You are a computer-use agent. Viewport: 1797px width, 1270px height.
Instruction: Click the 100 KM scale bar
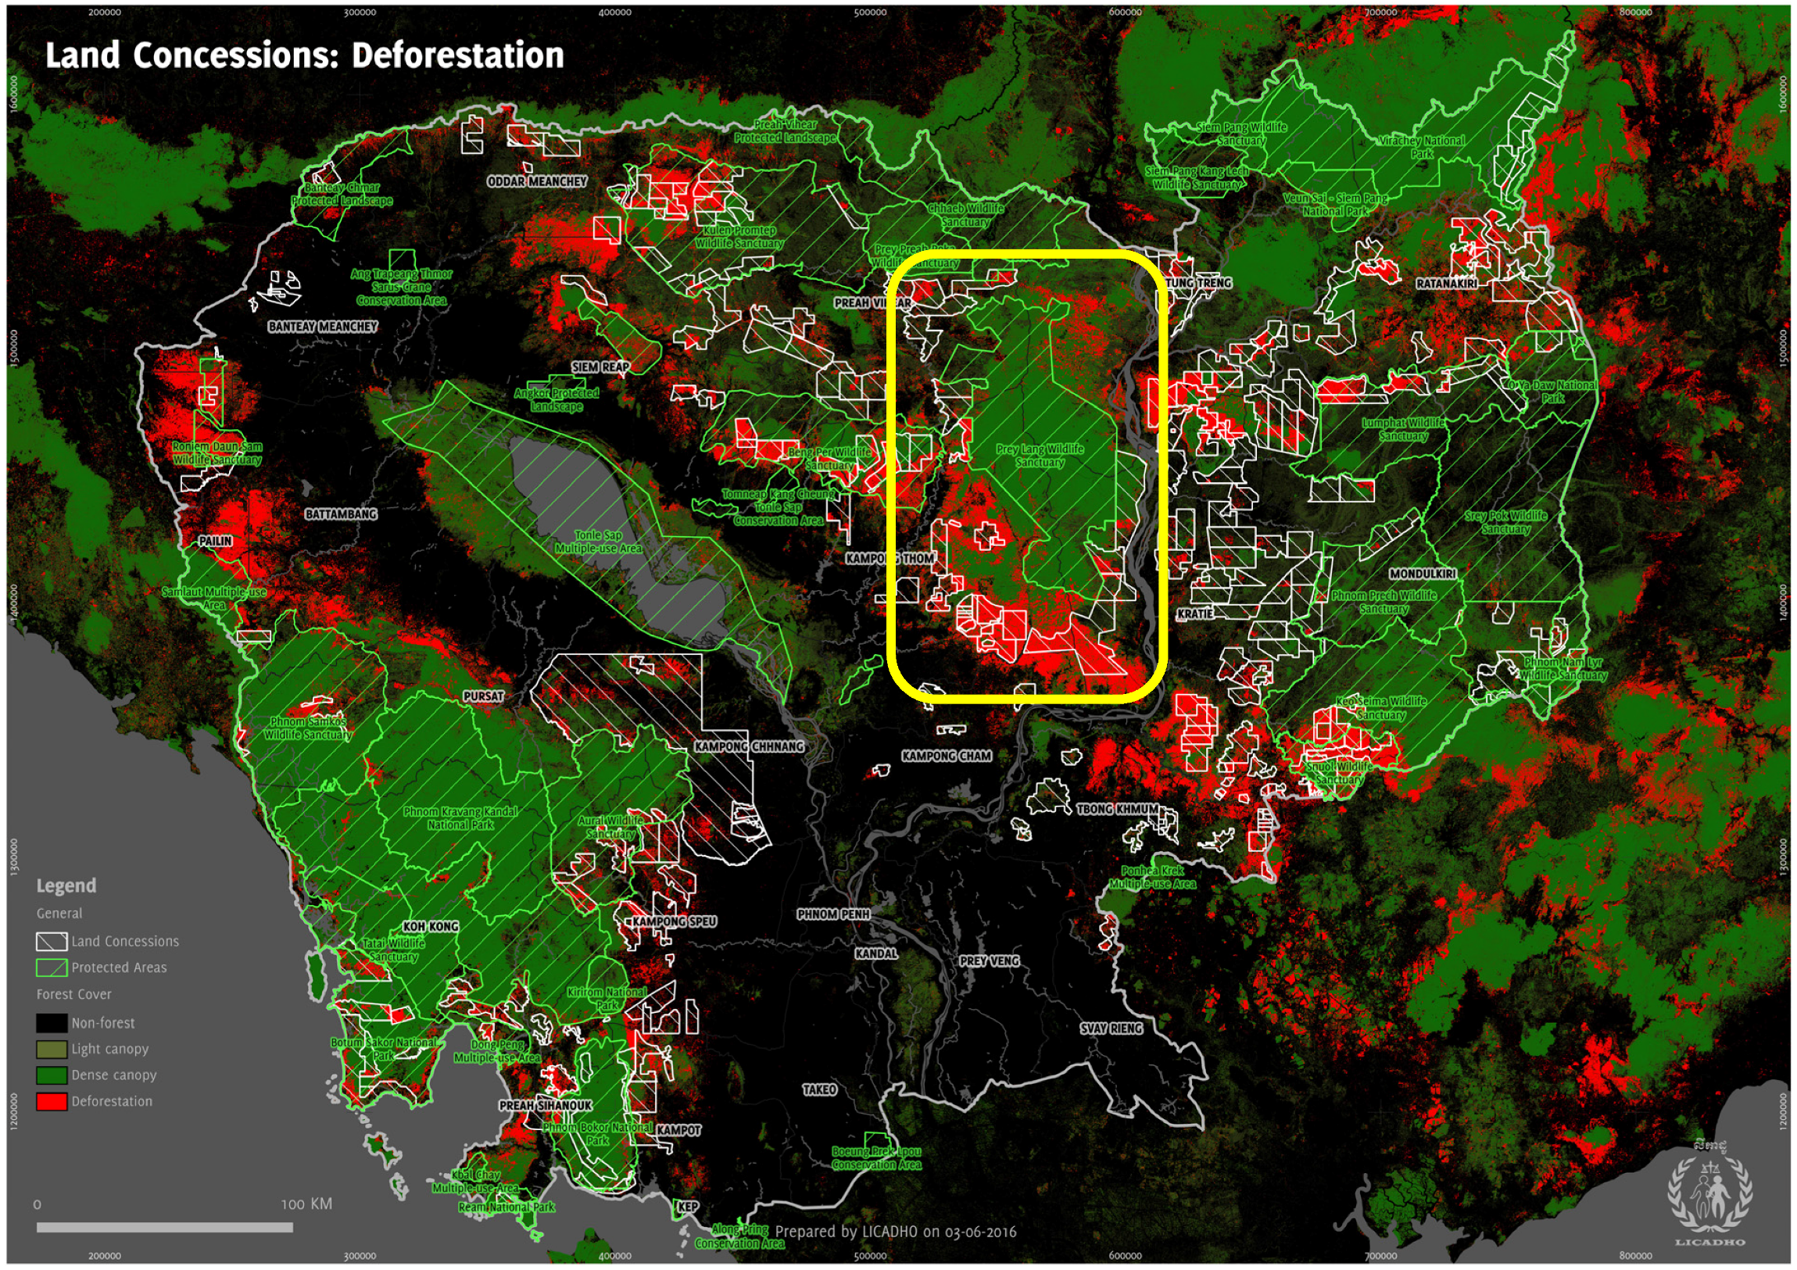(x=164, y=1228)
